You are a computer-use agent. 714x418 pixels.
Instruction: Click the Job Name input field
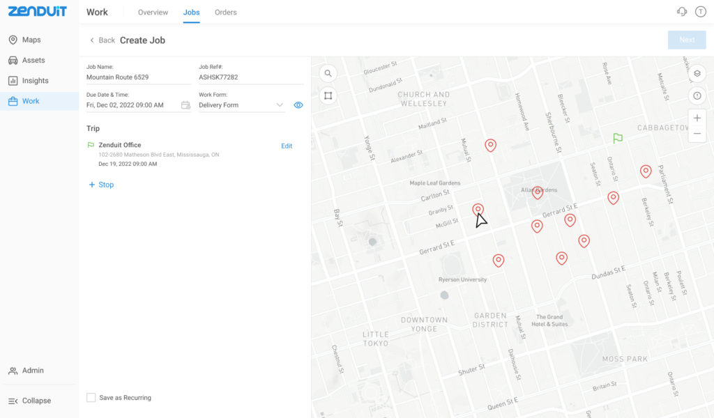tap(138, 77)
